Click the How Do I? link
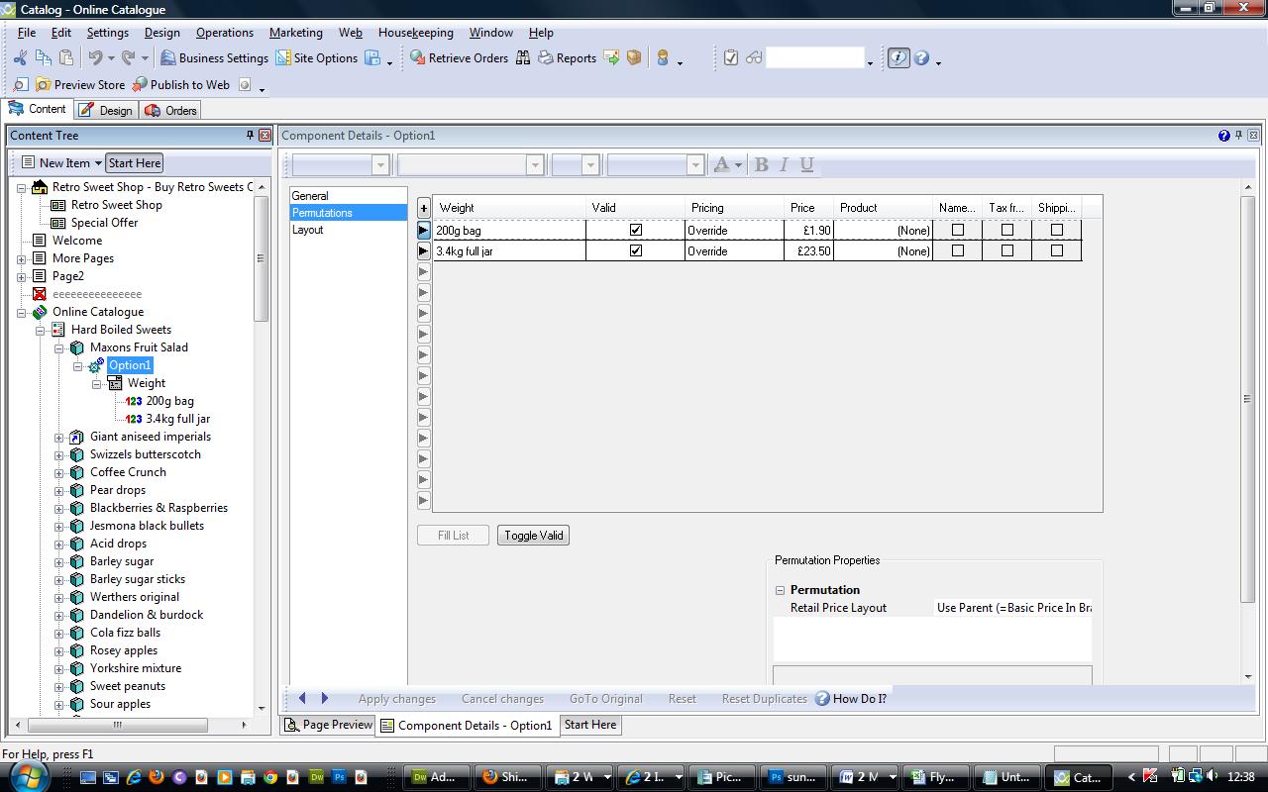Viewport: 1268px width, 792px height. coord(858,699)
